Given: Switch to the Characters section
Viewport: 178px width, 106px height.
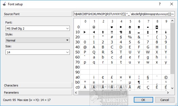Looking at the screenshot, I should pos(38,85).
